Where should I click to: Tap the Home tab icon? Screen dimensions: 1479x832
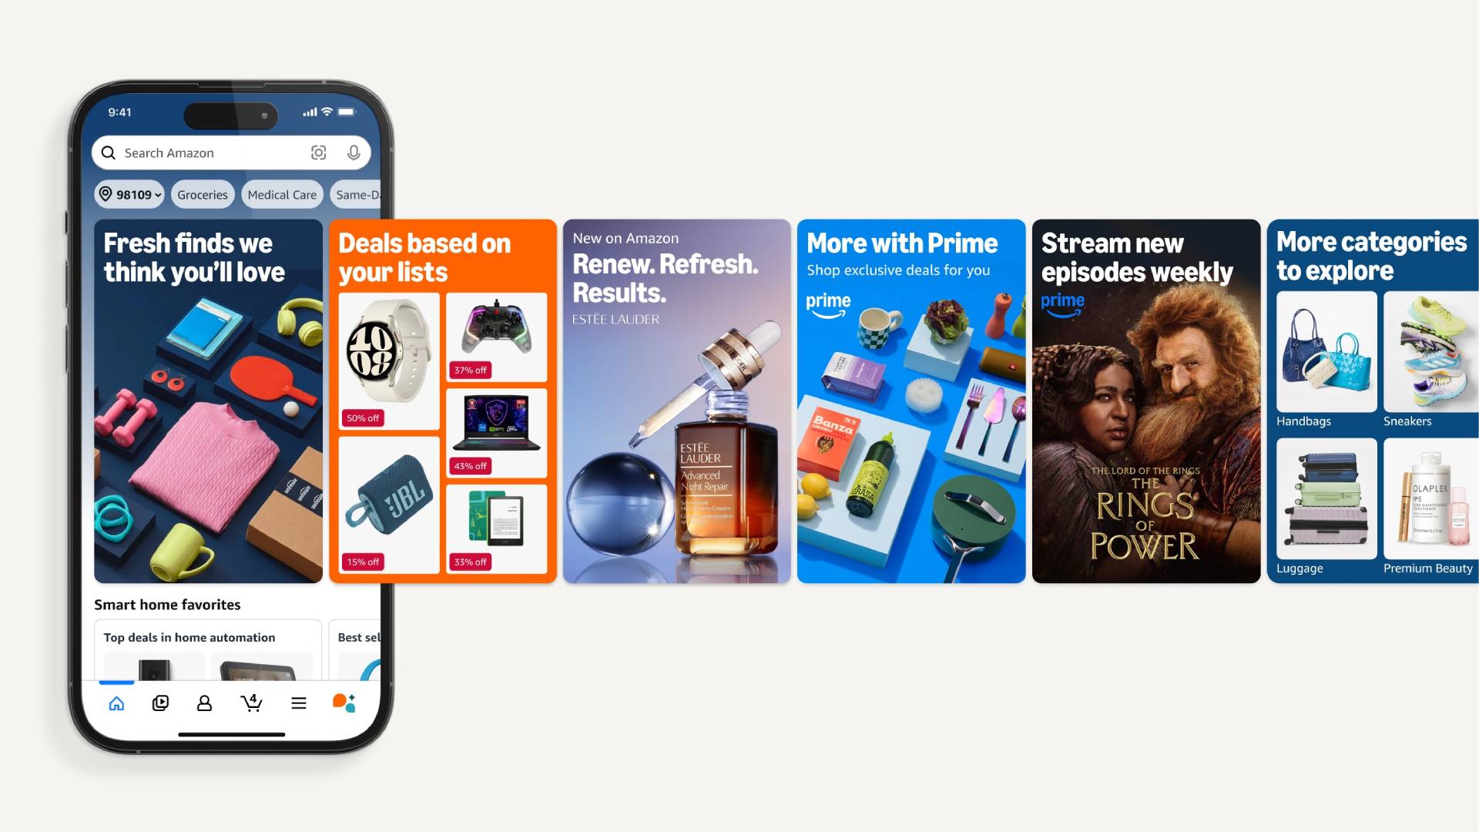117,702
